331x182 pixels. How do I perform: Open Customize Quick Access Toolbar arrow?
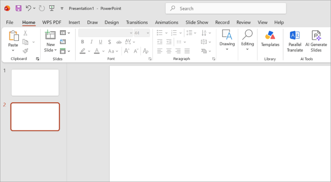pos(62,9)
